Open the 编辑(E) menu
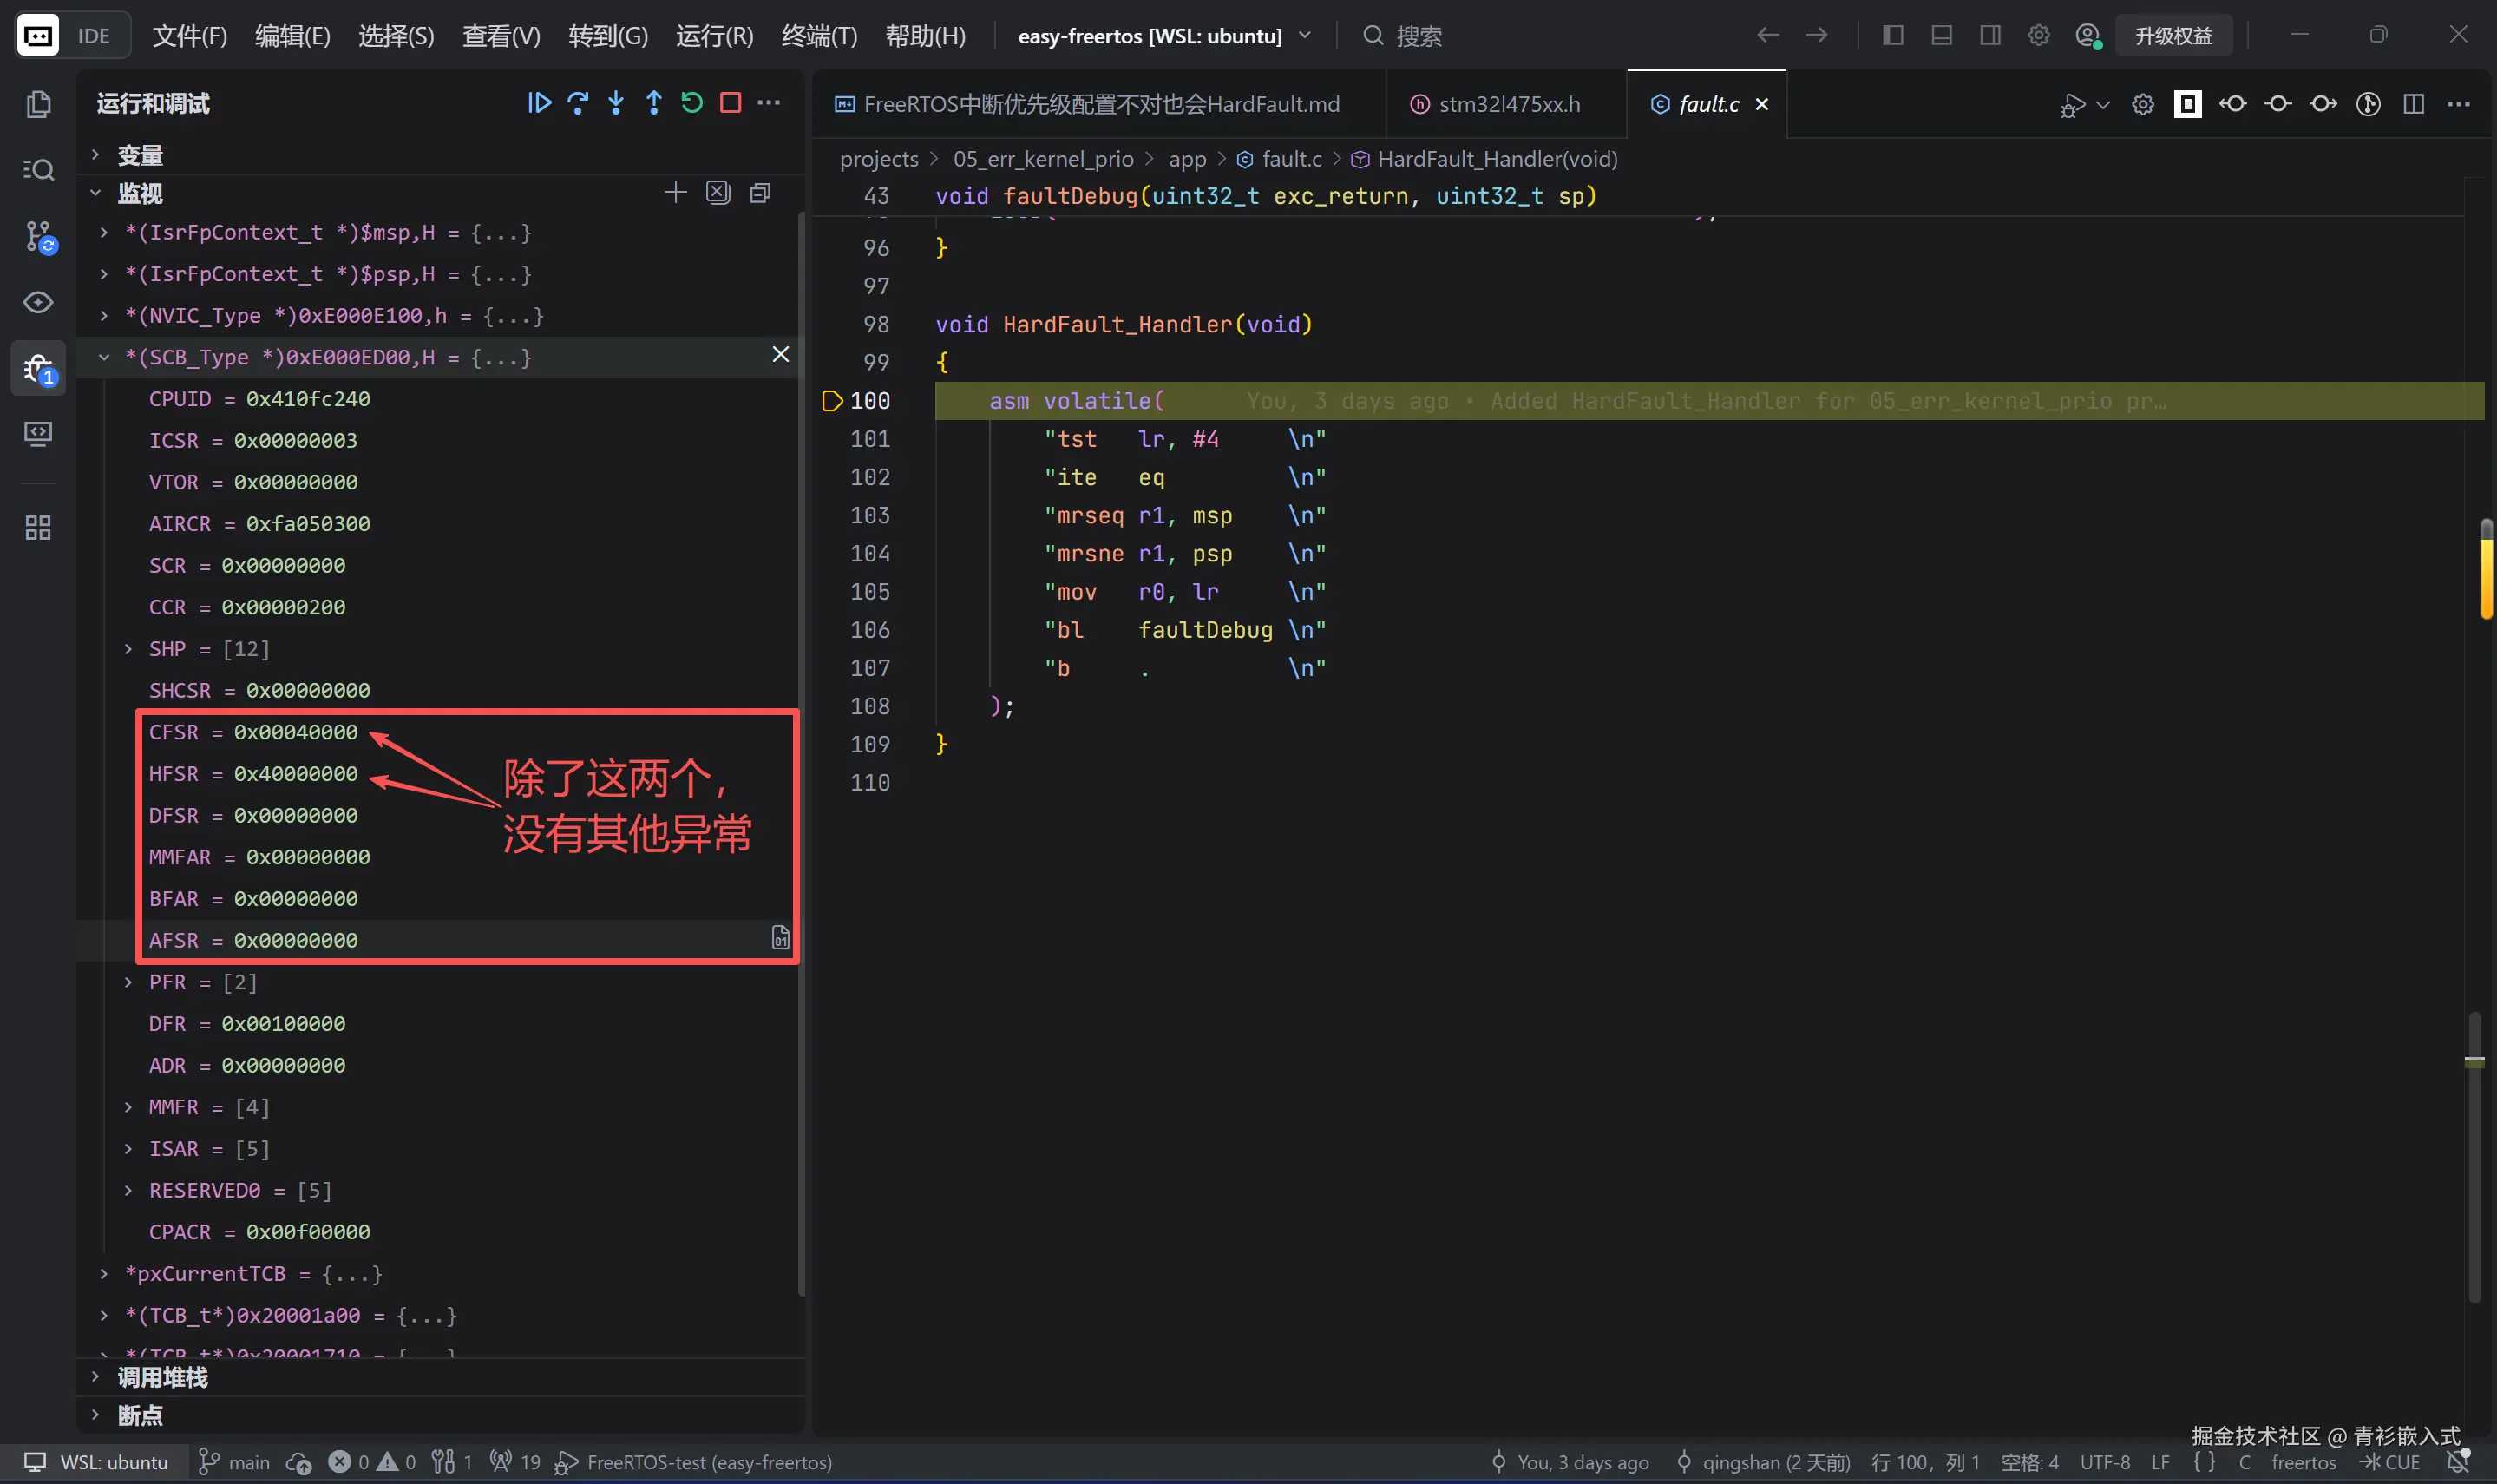The image size is (2497, 1484). 292,36
